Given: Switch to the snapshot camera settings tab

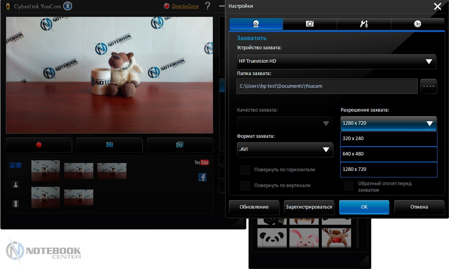Looking at the screenshot, I should click(310, 24).
